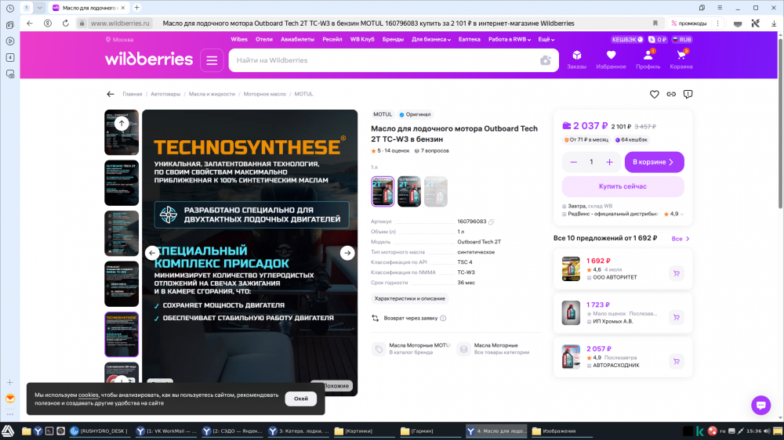This screenshot has width=784, height=440.
Task: Copy product link chain icon
Action: (x=671, y=94)
